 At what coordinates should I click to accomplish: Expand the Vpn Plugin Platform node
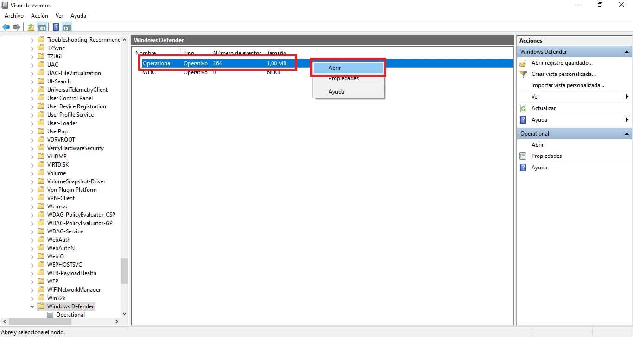(x=32, y=190)
